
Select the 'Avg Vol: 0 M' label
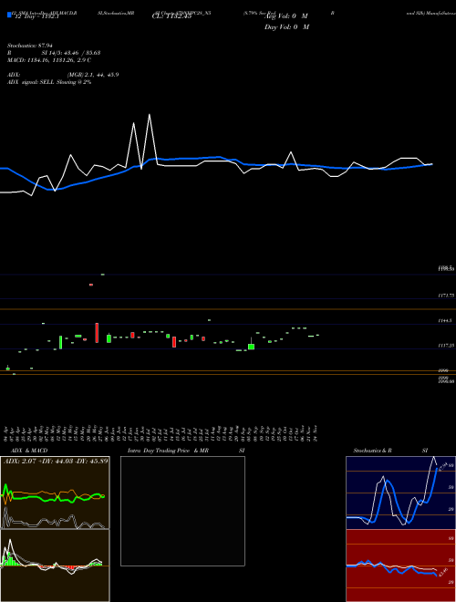tap(286, 16)
